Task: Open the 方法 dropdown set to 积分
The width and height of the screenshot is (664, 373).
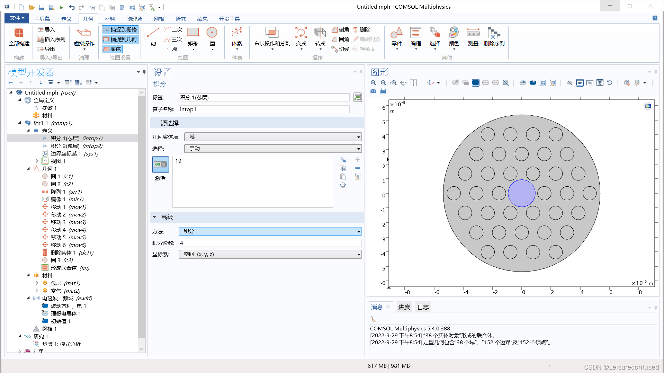Action: click(x=270, y=231)
